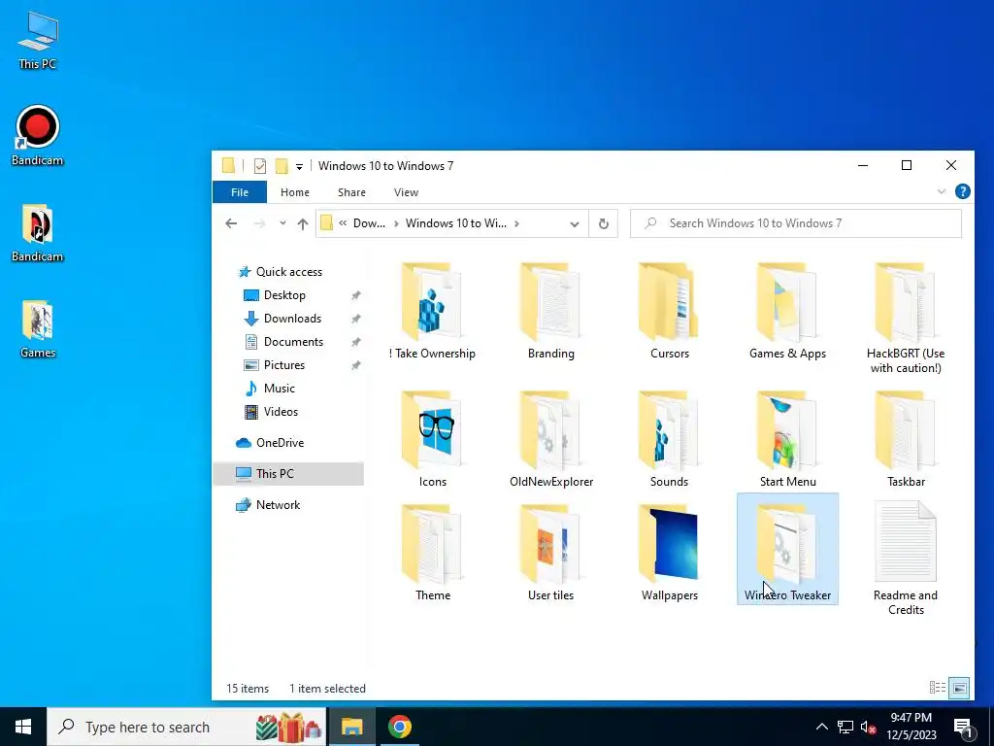Select the Branding folder
Viewport: 994px width, 746px height.
[551, 311]
